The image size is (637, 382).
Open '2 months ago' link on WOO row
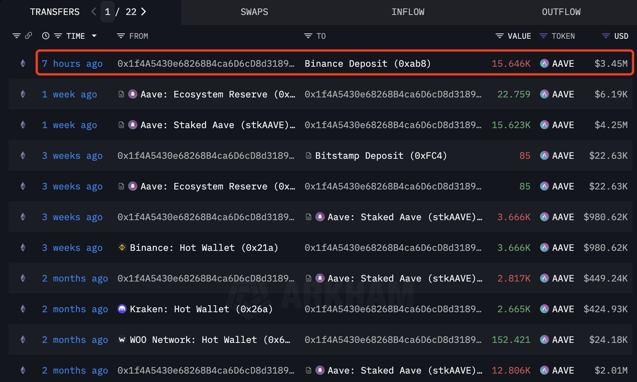[x=75, y=340]
